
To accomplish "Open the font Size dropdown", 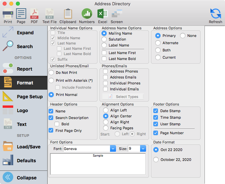I will (x=137, y=149).
